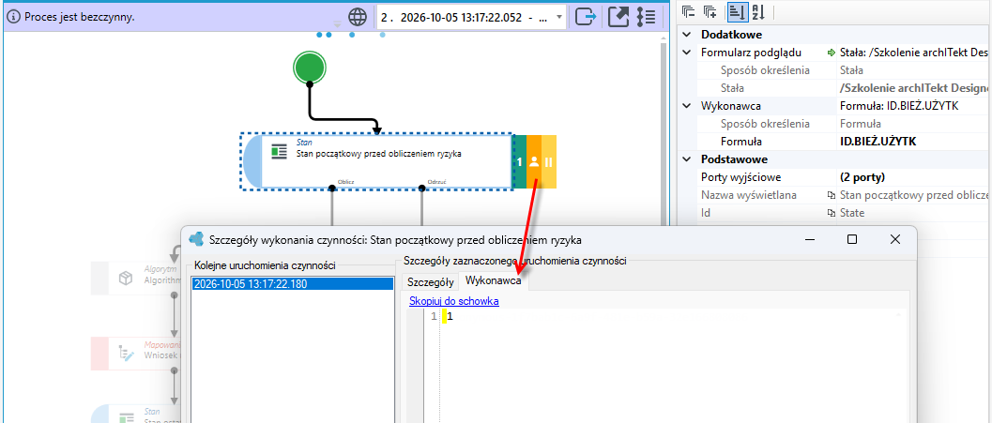Click the app icon in dialog title bar

(196, 239)
